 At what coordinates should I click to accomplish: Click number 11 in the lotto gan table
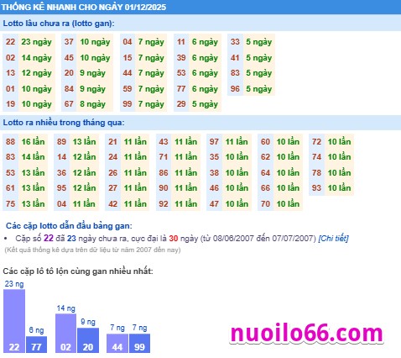(x=181, y=42)
